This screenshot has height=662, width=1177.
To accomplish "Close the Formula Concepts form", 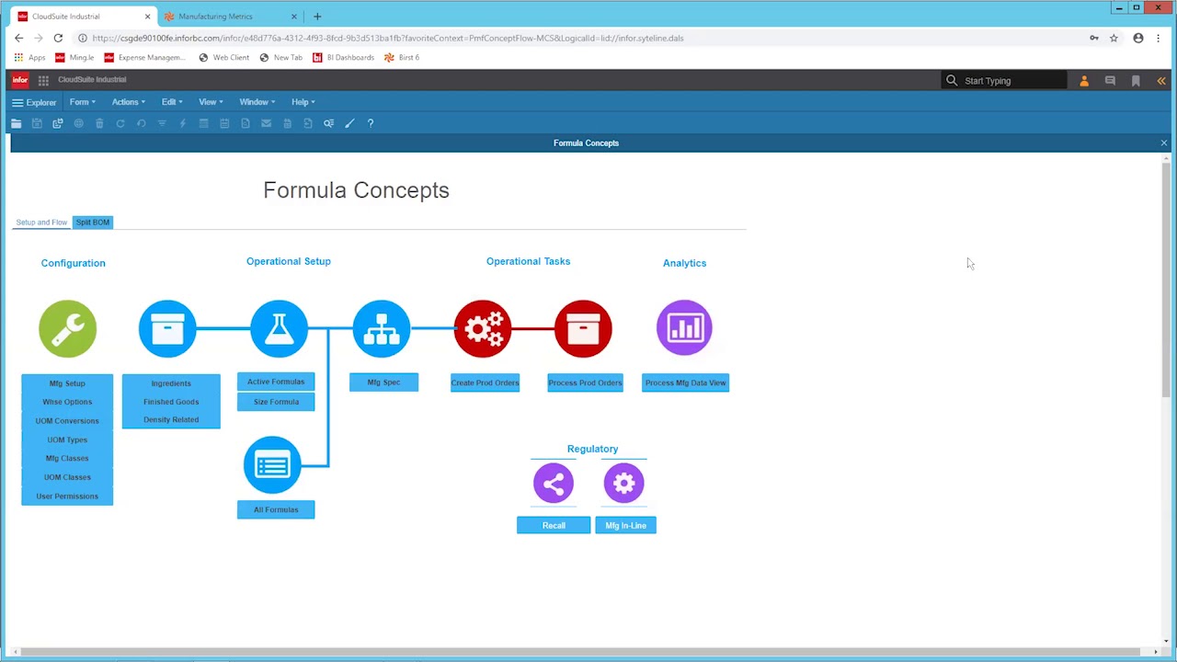I will 1164,143.
